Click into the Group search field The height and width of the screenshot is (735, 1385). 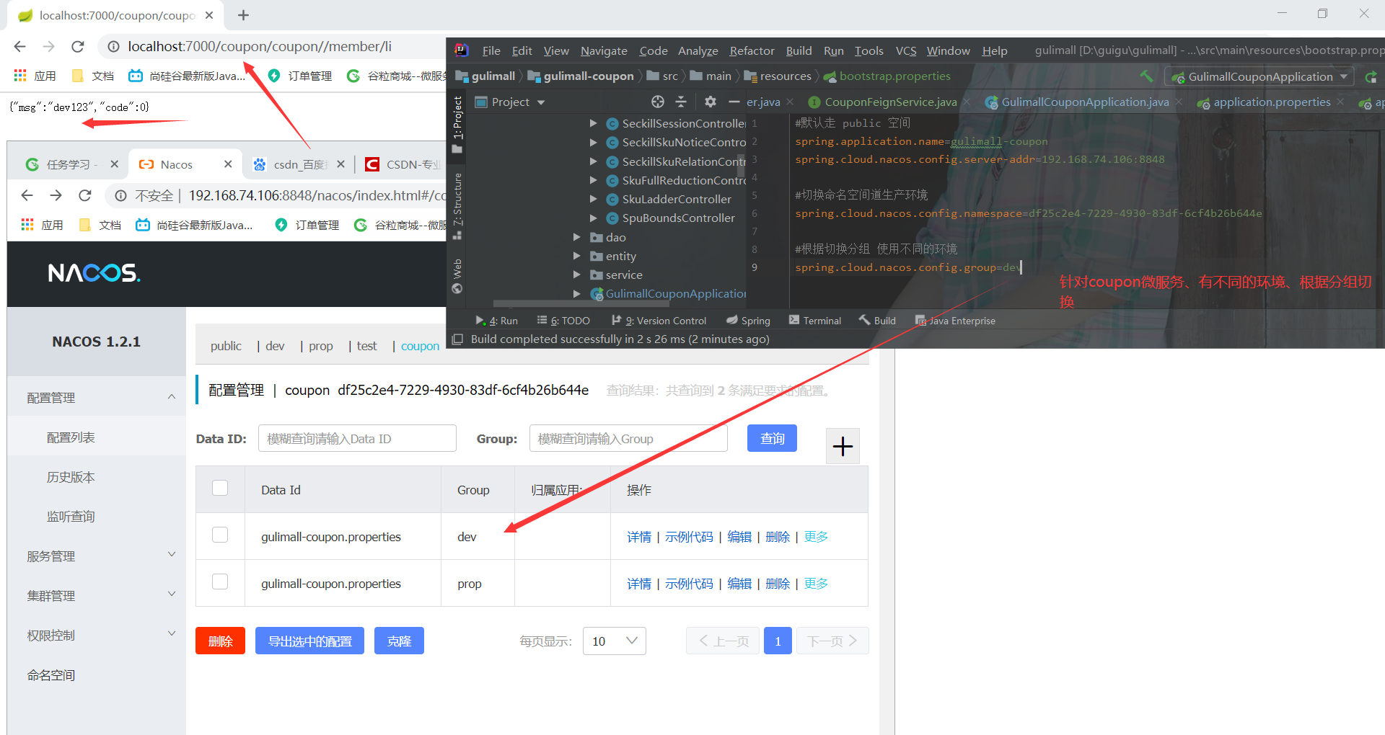[628, 438]
